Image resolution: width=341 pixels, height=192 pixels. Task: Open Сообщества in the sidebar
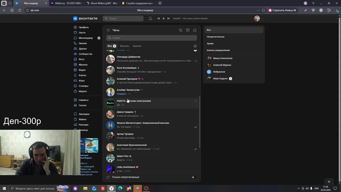(x=85, y=54)
